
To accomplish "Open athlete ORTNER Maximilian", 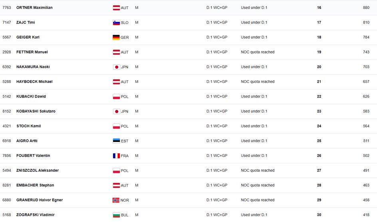I will click(x=34, y=8).
